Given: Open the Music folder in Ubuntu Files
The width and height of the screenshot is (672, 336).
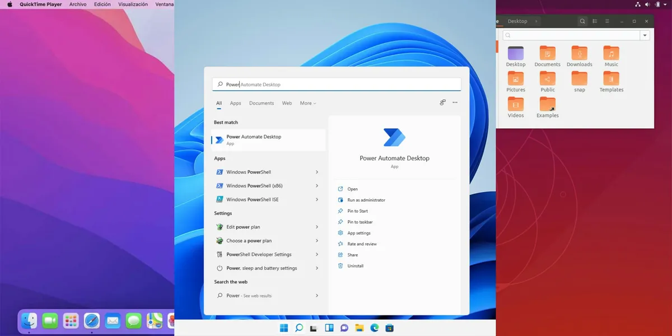Looking at the screenshot, I should click(x=612, y=57).
